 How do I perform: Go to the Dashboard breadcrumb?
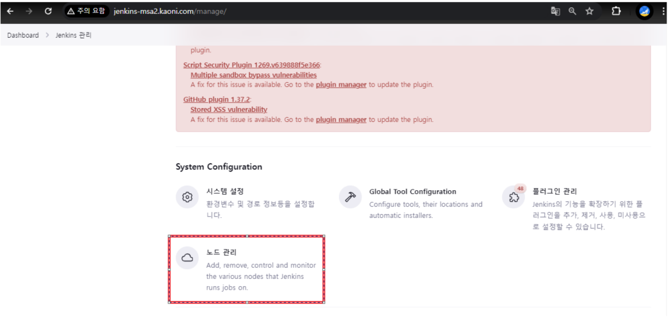[23, 36]
